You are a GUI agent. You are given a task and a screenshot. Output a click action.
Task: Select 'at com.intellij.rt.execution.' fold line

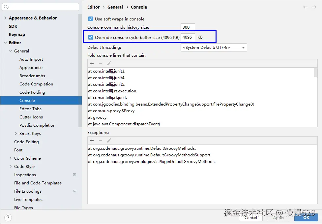point(112,91)
